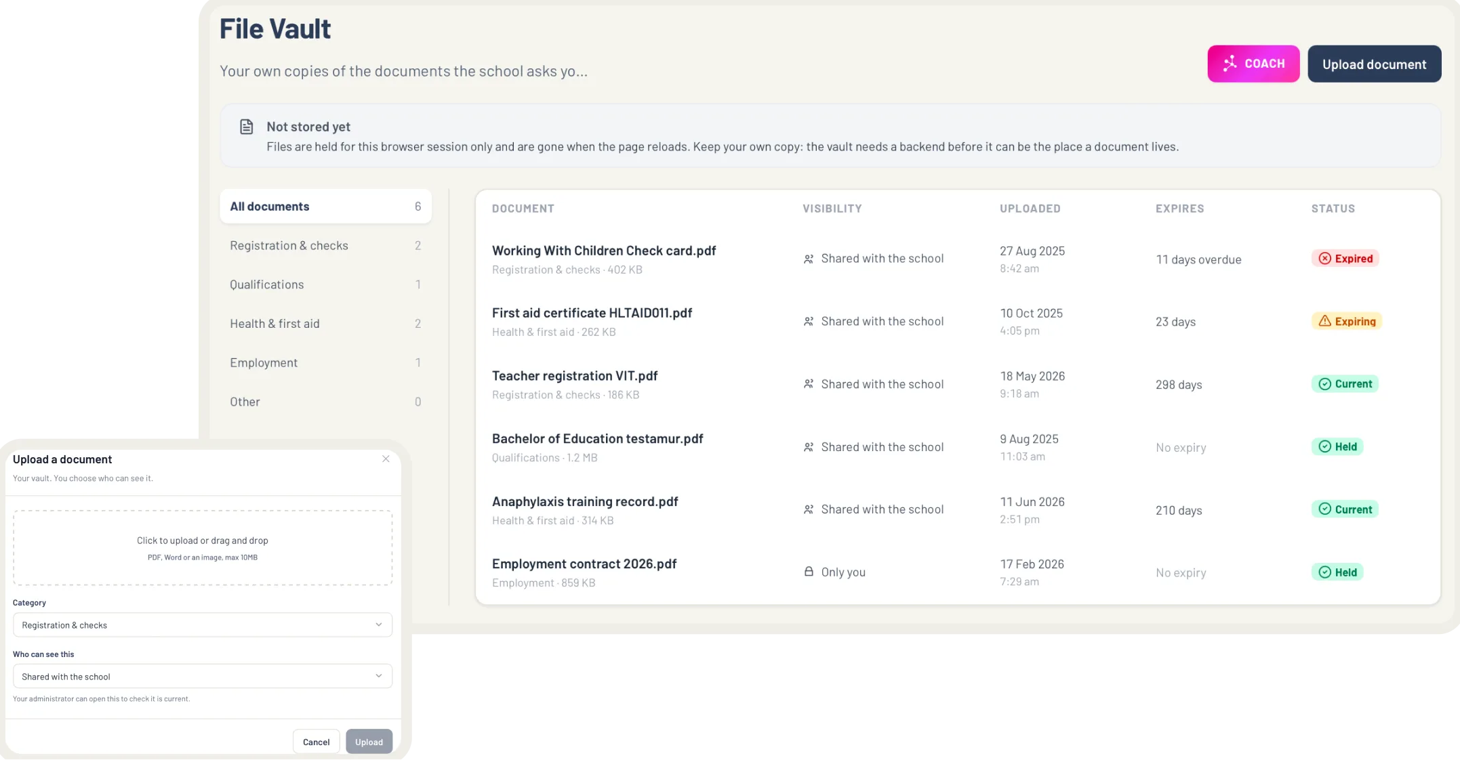Click the drag and drop upload area
Image resolution: width=1460 pixels, height=760 pixels.
203,548
